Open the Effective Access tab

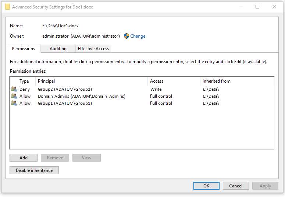click(x=93, y=49)
